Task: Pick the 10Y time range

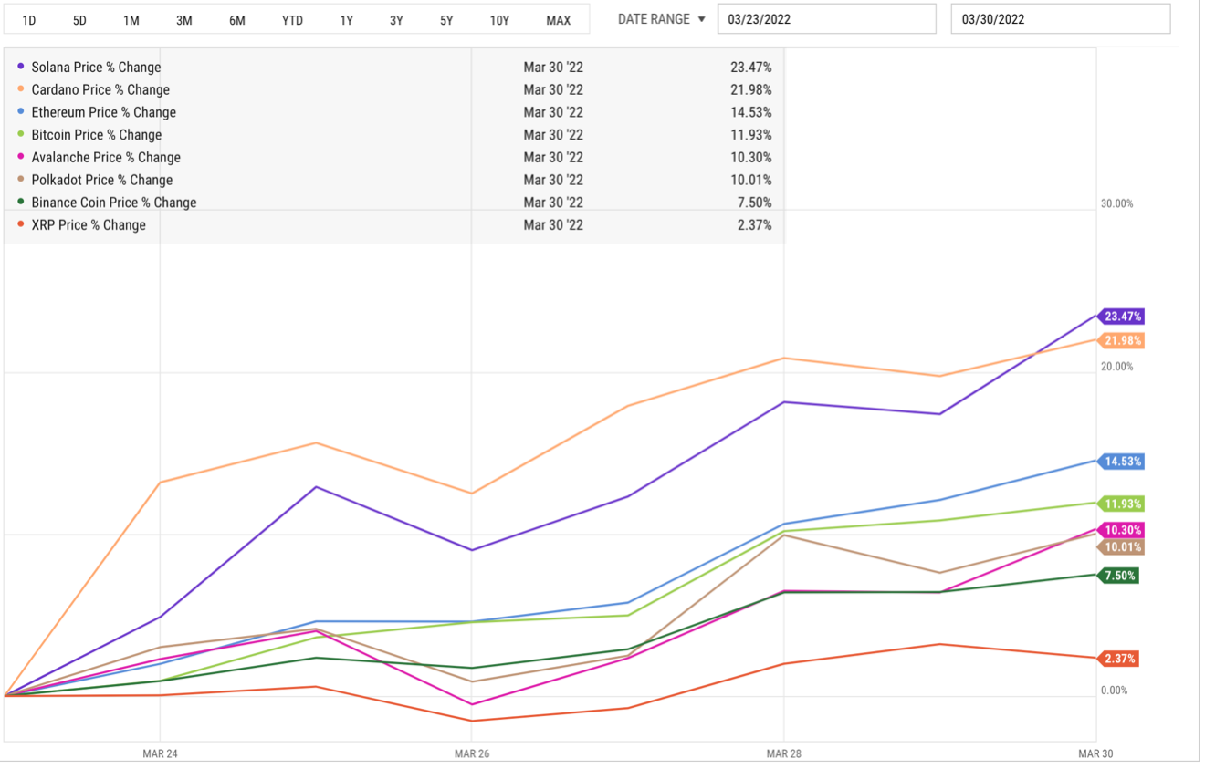Action: click(x=499, y=20)
